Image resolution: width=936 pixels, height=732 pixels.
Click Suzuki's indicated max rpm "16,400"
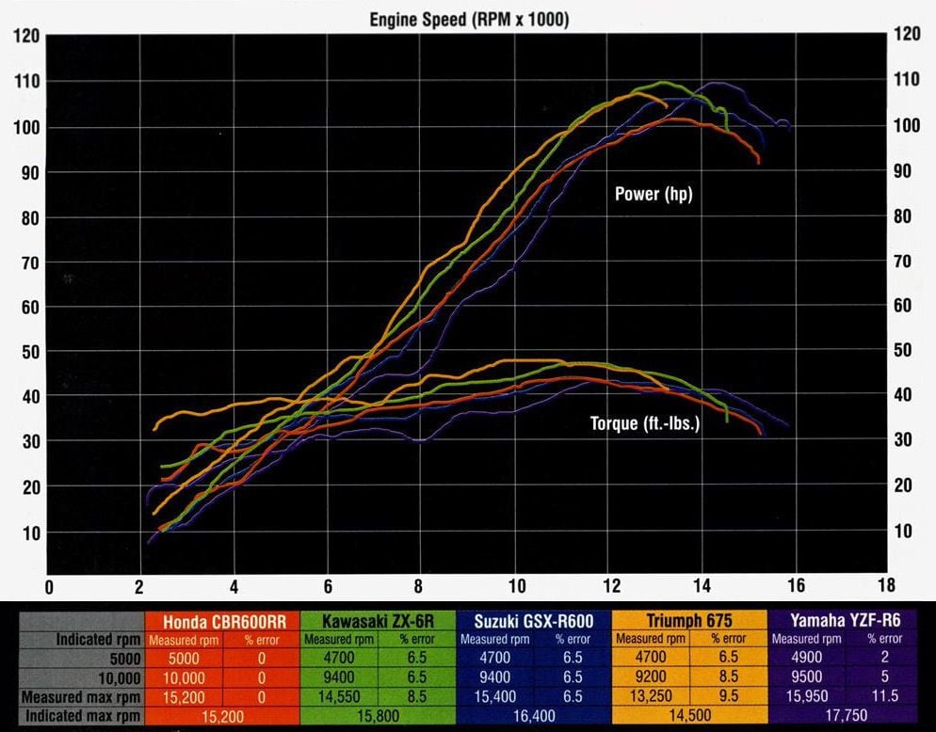pos(534,715)
